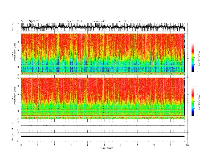Click the "0" tick on the time axis
The width and height of the screenshot is (211, 163).
pyautogui.click(x=21, y=145)
